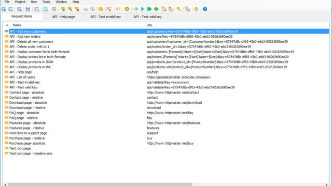Open help with the blue question mark icon
This screenshot has height=186, width=332.
point(205,9)
